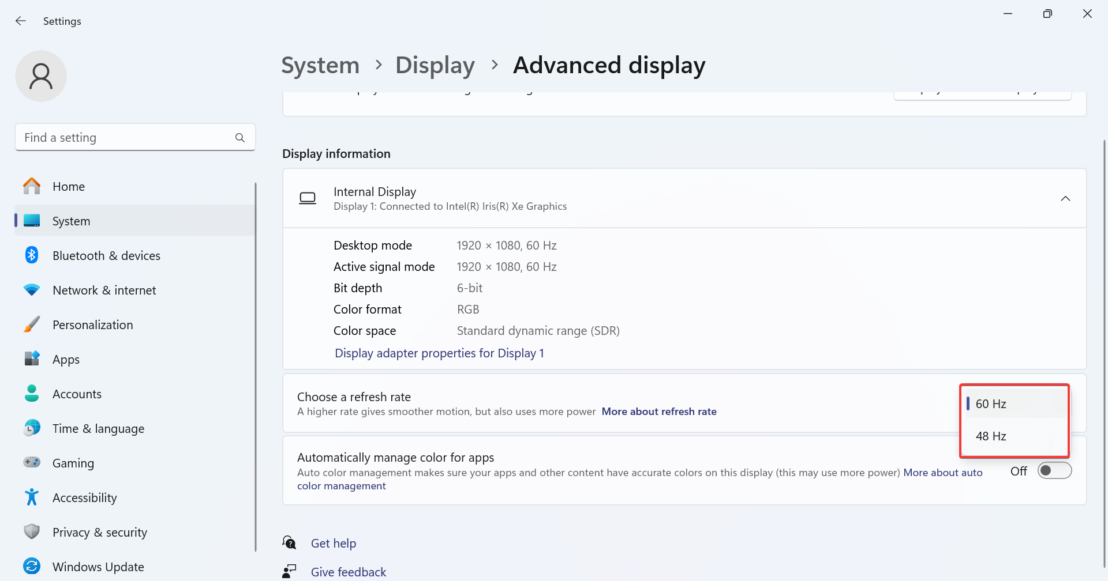Click the sidebar navigation scrollbar
Screen dimensions: 1108x581
pos(255,367)
